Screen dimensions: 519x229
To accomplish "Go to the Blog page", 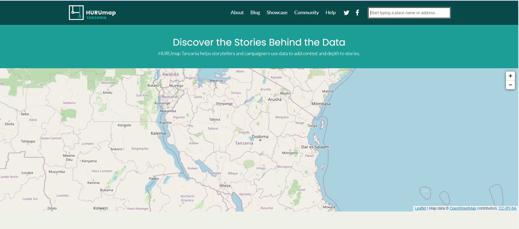I will pos(255,13).
